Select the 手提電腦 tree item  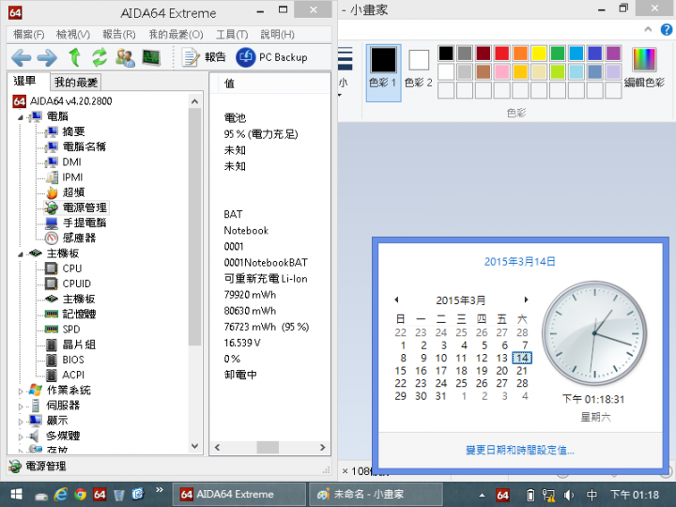[x=84, y=223]
